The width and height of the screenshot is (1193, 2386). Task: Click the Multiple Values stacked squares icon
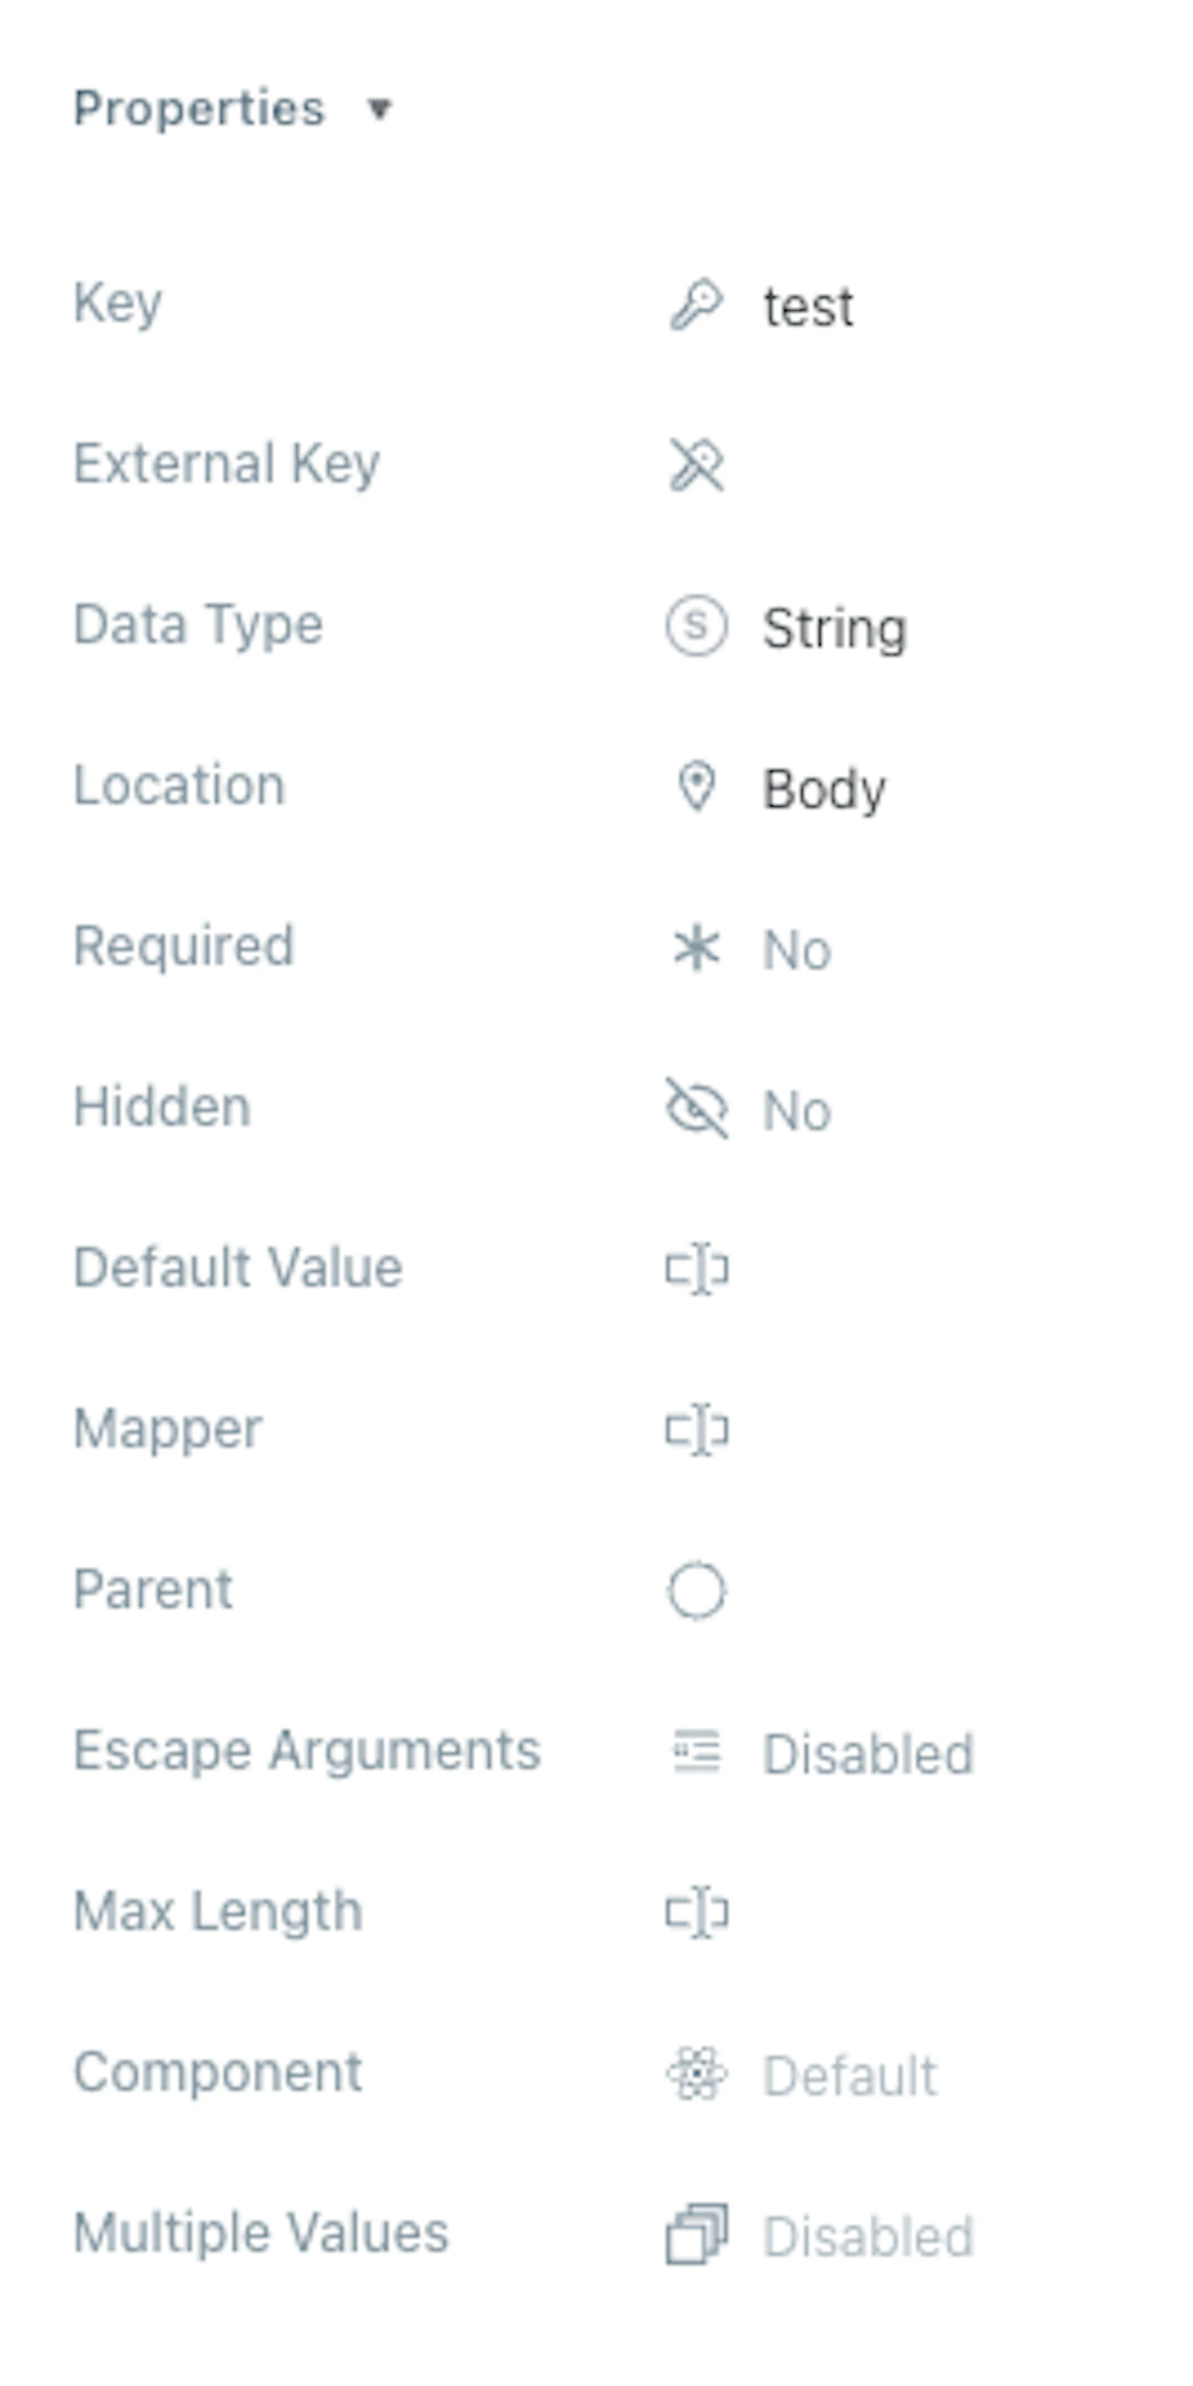pos(696,2235)
